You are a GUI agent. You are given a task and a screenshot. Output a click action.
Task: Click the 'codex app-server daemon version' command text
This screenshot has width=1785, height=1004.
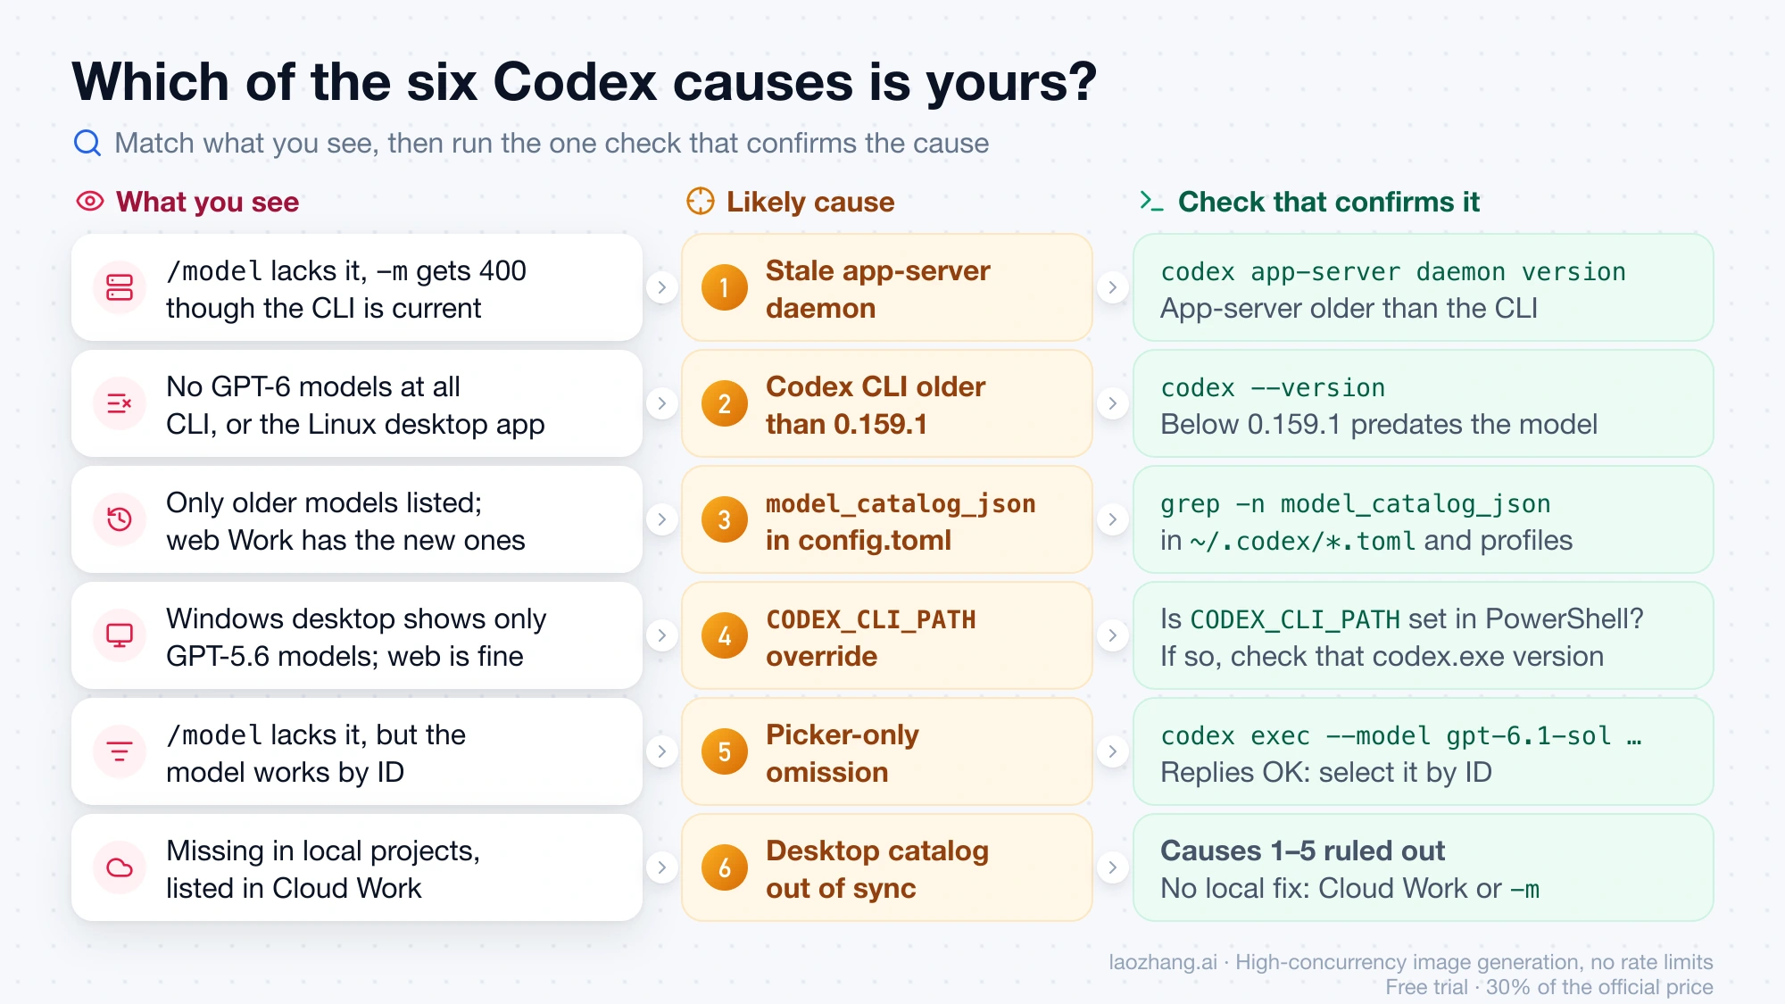pos(1393,271)
